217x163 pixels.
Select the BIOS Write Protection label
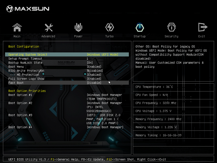26,71
